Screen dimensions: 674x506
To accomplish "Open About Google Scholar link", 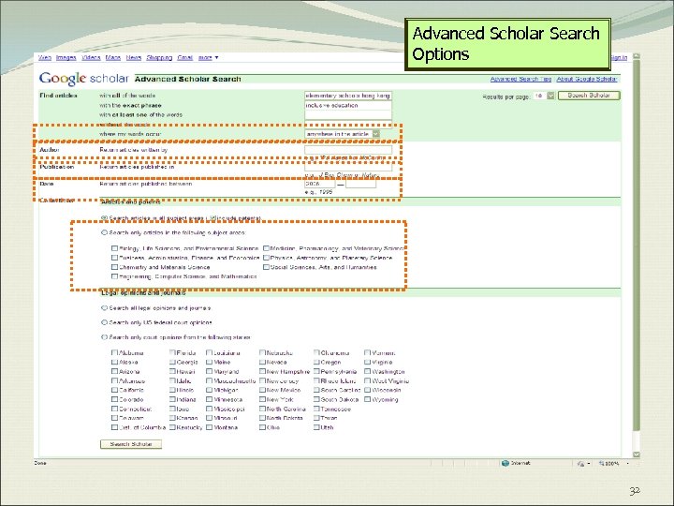I will (x=587, y=79).
